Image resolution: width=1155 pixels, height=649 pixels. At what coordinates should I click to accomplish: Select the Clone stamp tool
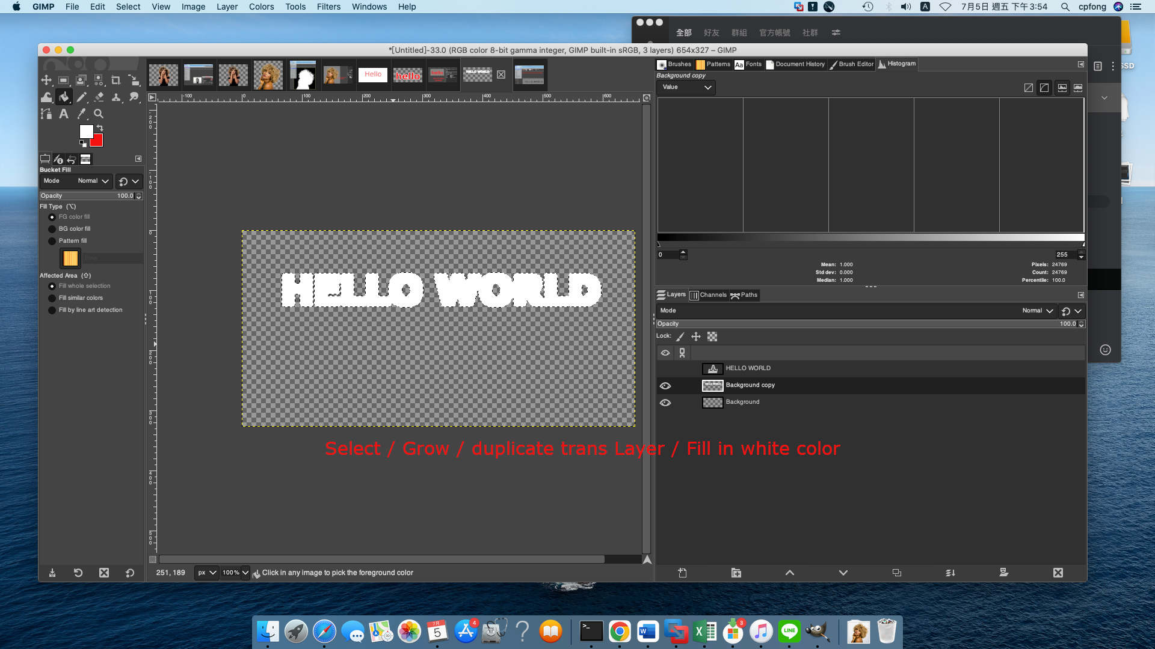click(116, 97)
